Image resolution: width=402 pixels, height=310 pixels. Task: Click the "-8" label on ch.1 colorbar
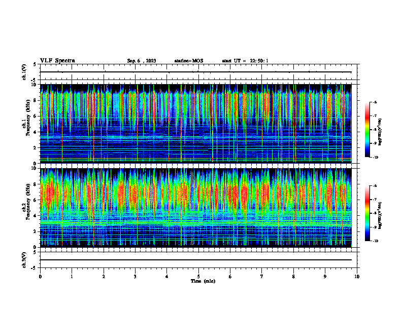(375, 130)
